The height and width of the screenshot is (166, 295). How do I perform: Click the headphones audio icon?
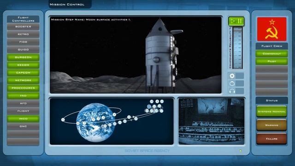point(232,91)
